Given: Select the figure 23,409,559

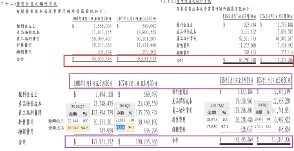Looking at the screenshot, I should click(148, 104).
